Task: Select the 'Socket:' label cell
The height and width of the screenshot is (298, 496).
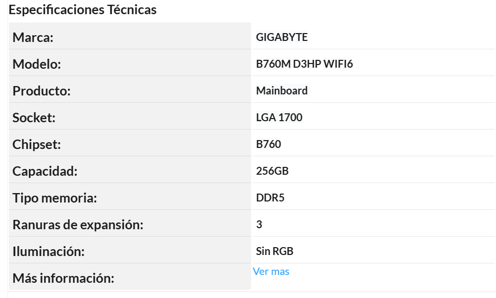Action: click(x=130, y=116)
